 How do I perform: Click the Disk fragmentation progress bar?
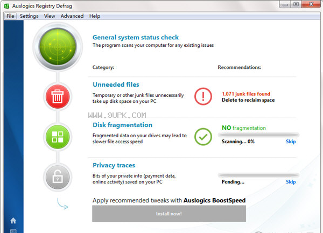point(258,135)
